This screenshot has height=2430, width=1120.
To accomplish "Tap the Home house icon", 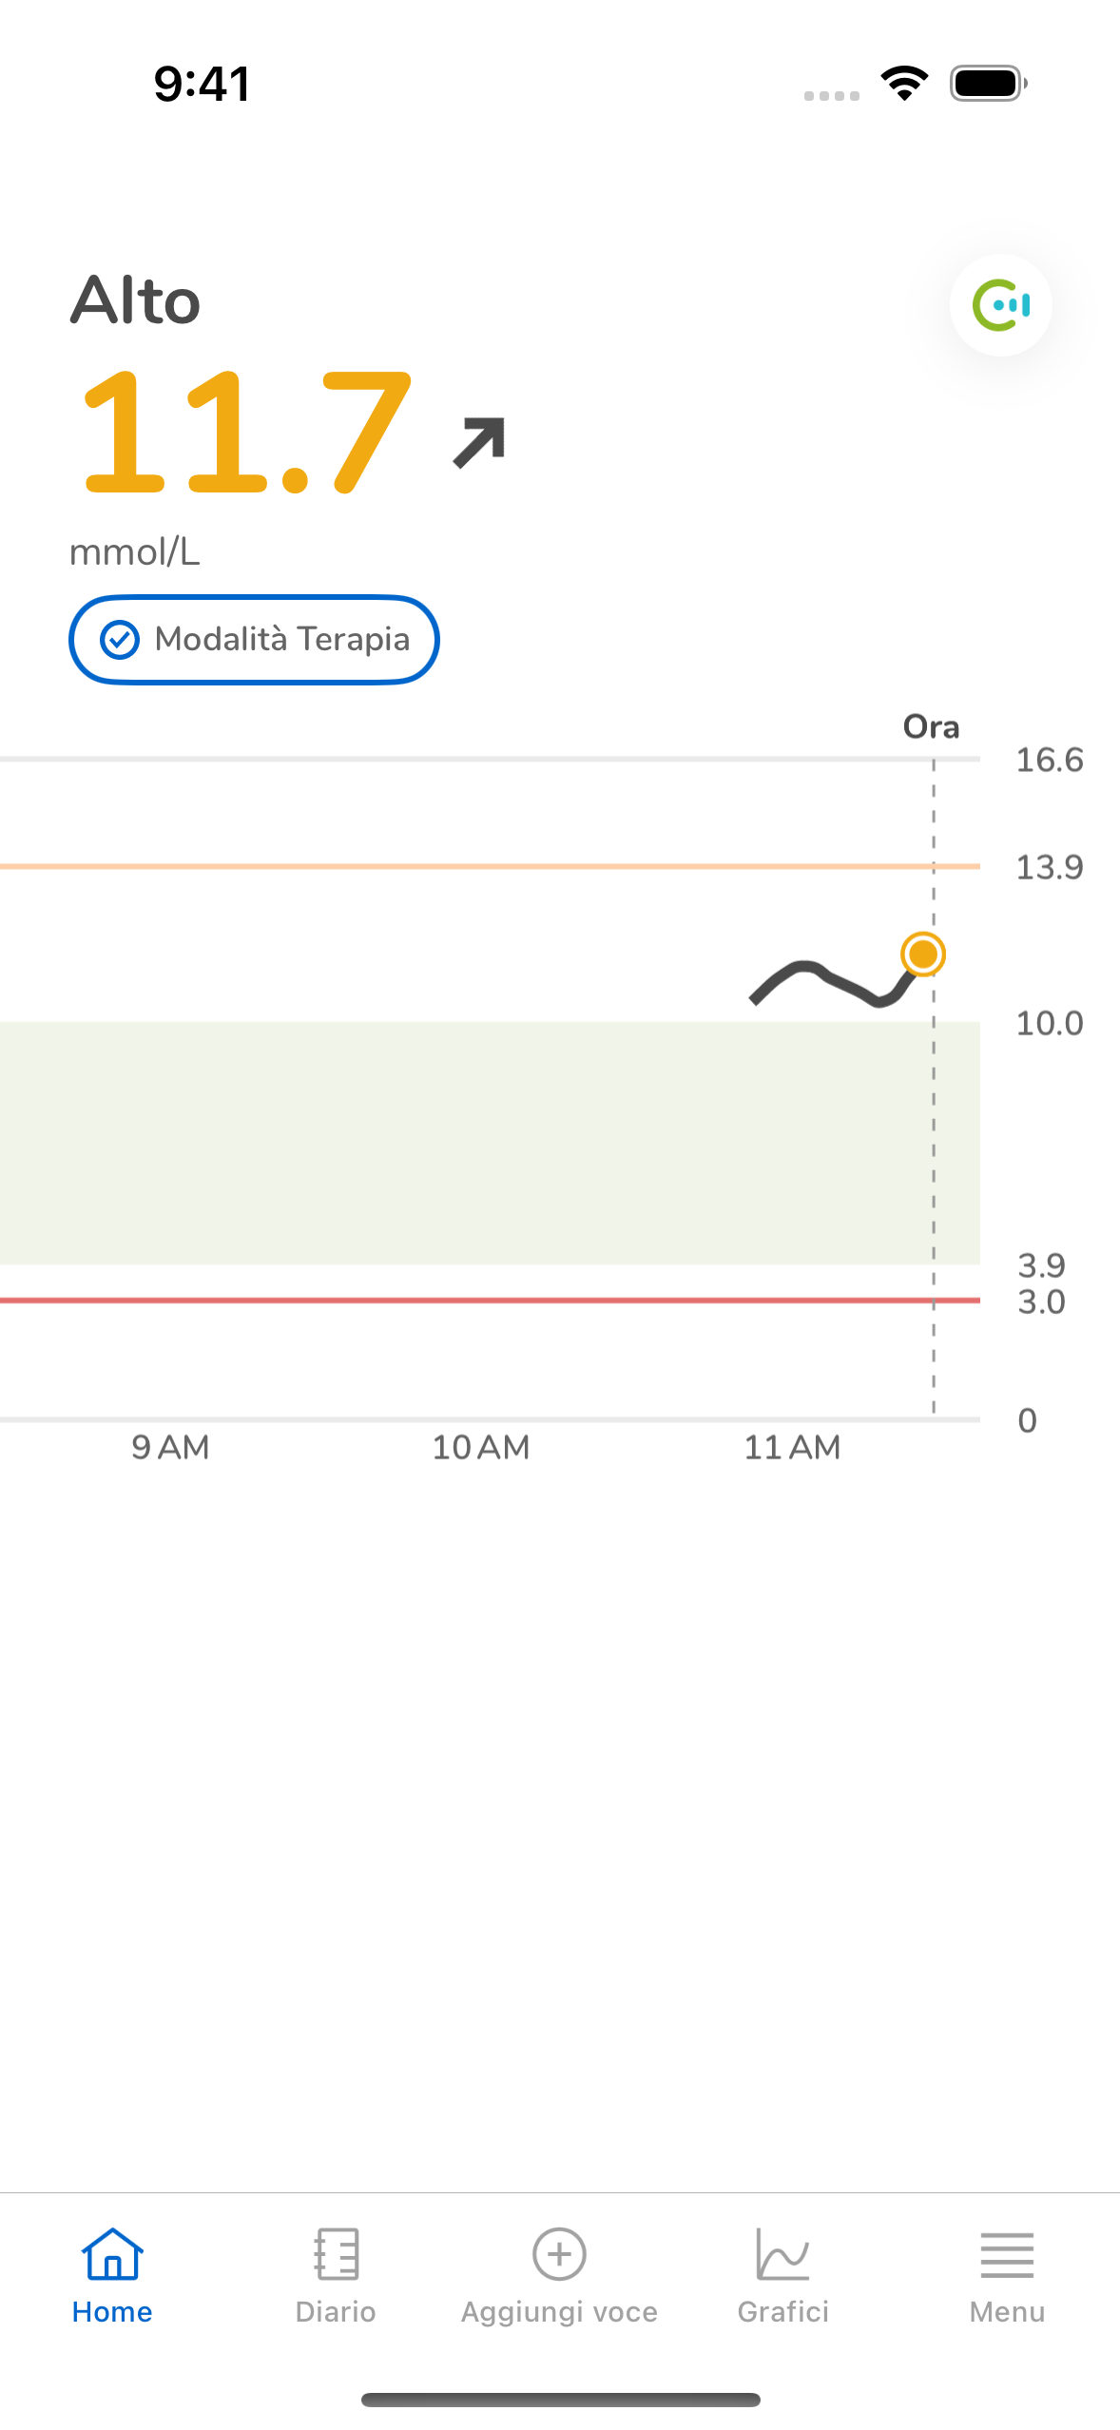I will click(x=112, y=2253).
